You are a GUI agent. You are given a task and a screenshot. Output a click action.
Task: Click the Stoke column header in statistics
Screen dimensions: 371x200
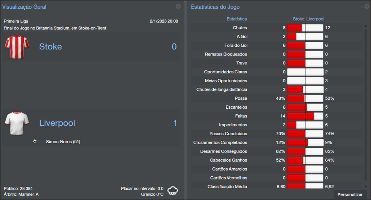(x=298, y=19)
